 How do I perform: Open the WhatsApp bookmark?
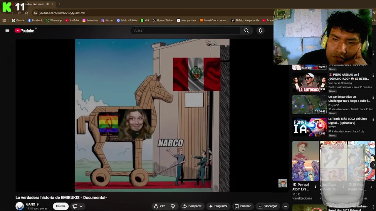click(54, 21)
